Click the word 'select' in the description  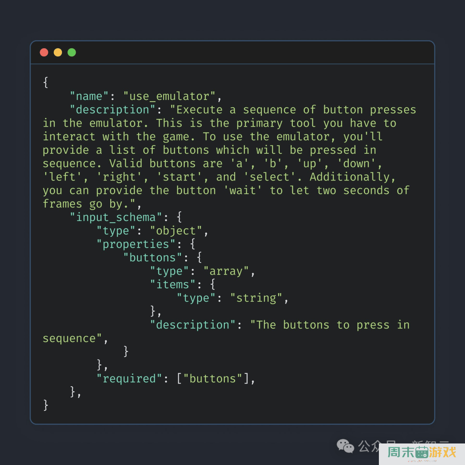[x=270, y=177]
